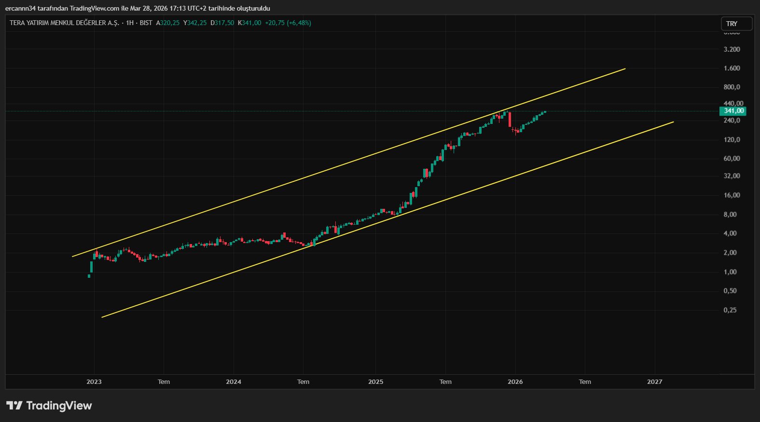This screenshot has height=422, width=760.
Task: Click the 1,00 price axis label
Action: 730,272
